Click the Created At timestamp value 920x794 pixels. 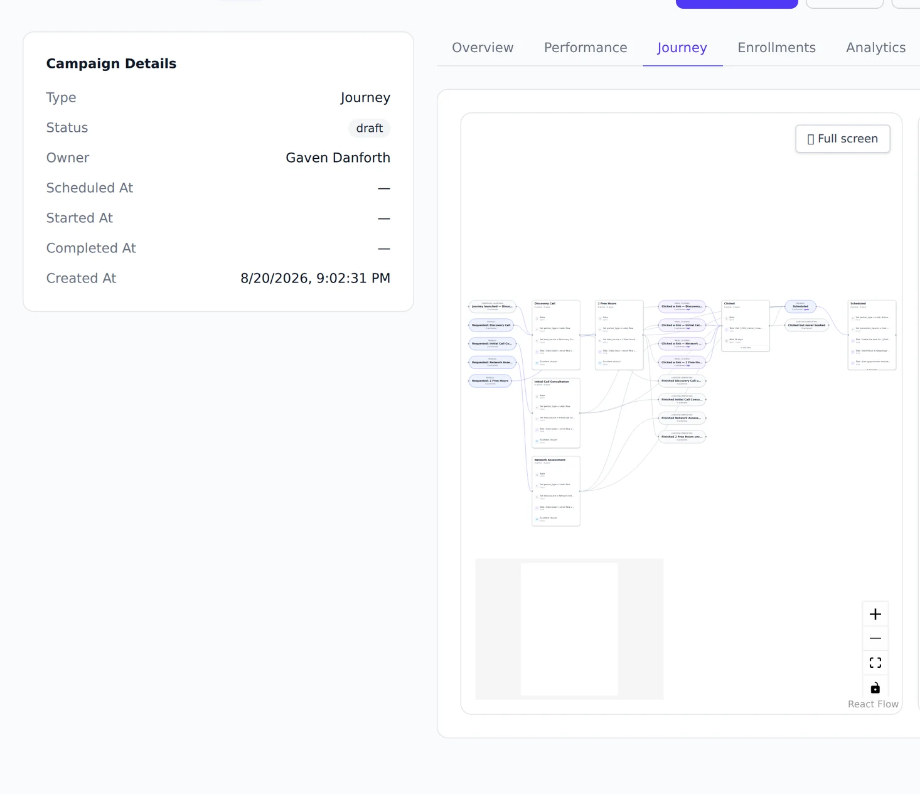[315, 279]
